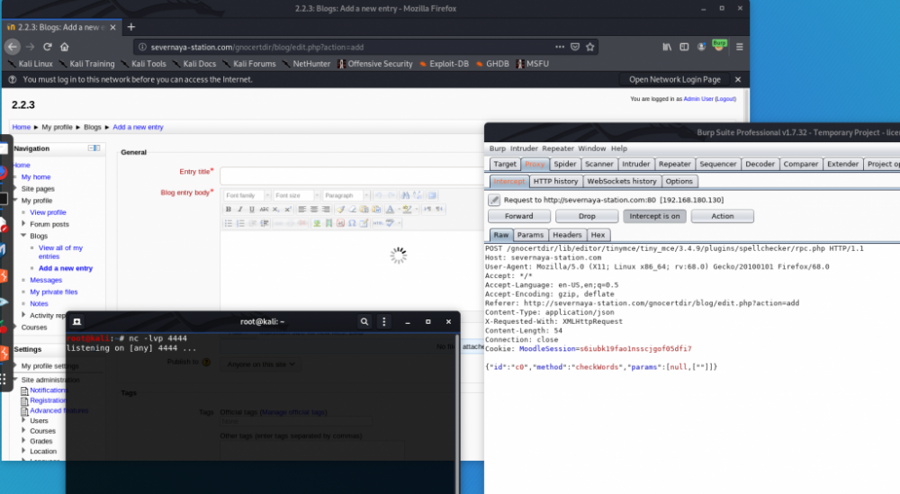
Task: Open the Font size dropdown
Action: pyautogui.click(x=297, y=195)
